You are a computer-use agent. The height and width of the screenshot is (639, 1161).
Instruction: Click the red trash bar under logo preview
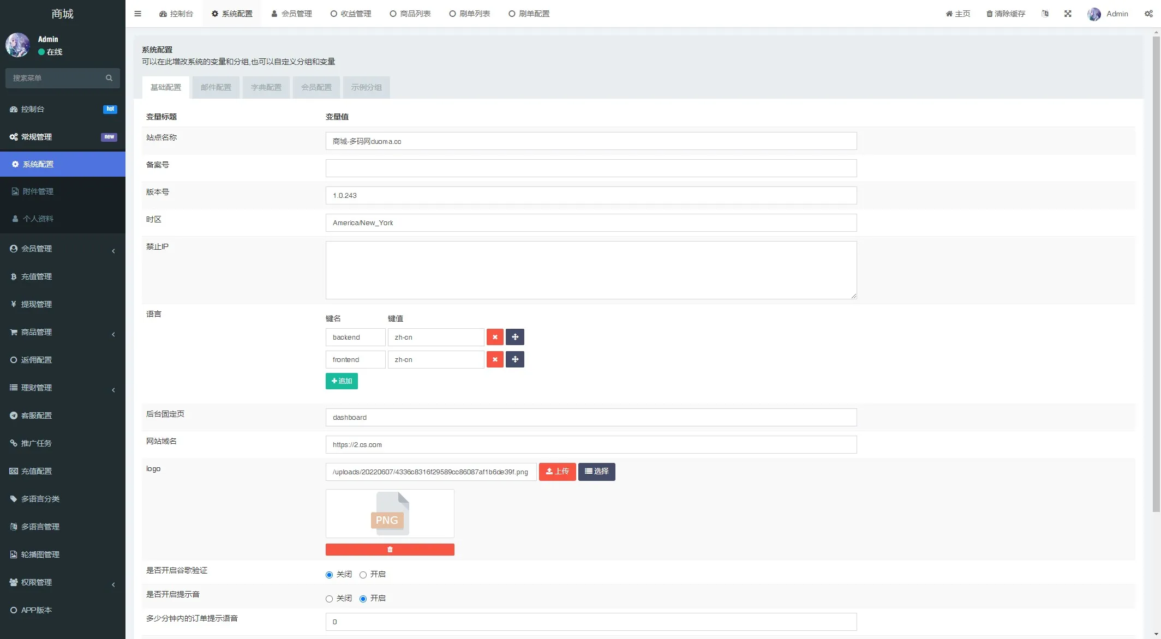[390, 550]
